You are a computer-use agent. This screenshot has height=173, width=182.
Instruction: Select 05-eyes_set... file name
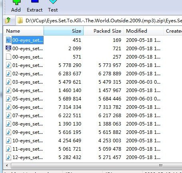point(28,99)
